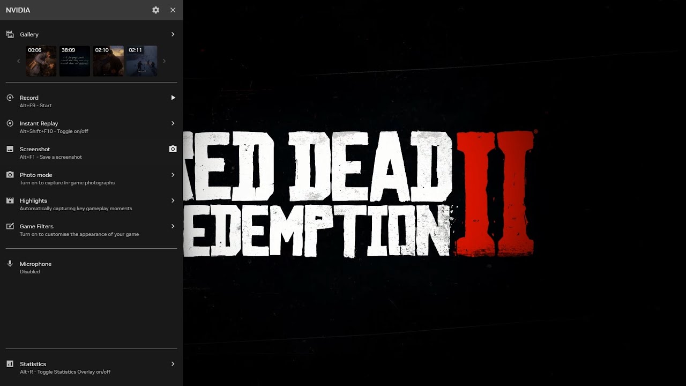Toggle the Microphone icon

point(10,264)
